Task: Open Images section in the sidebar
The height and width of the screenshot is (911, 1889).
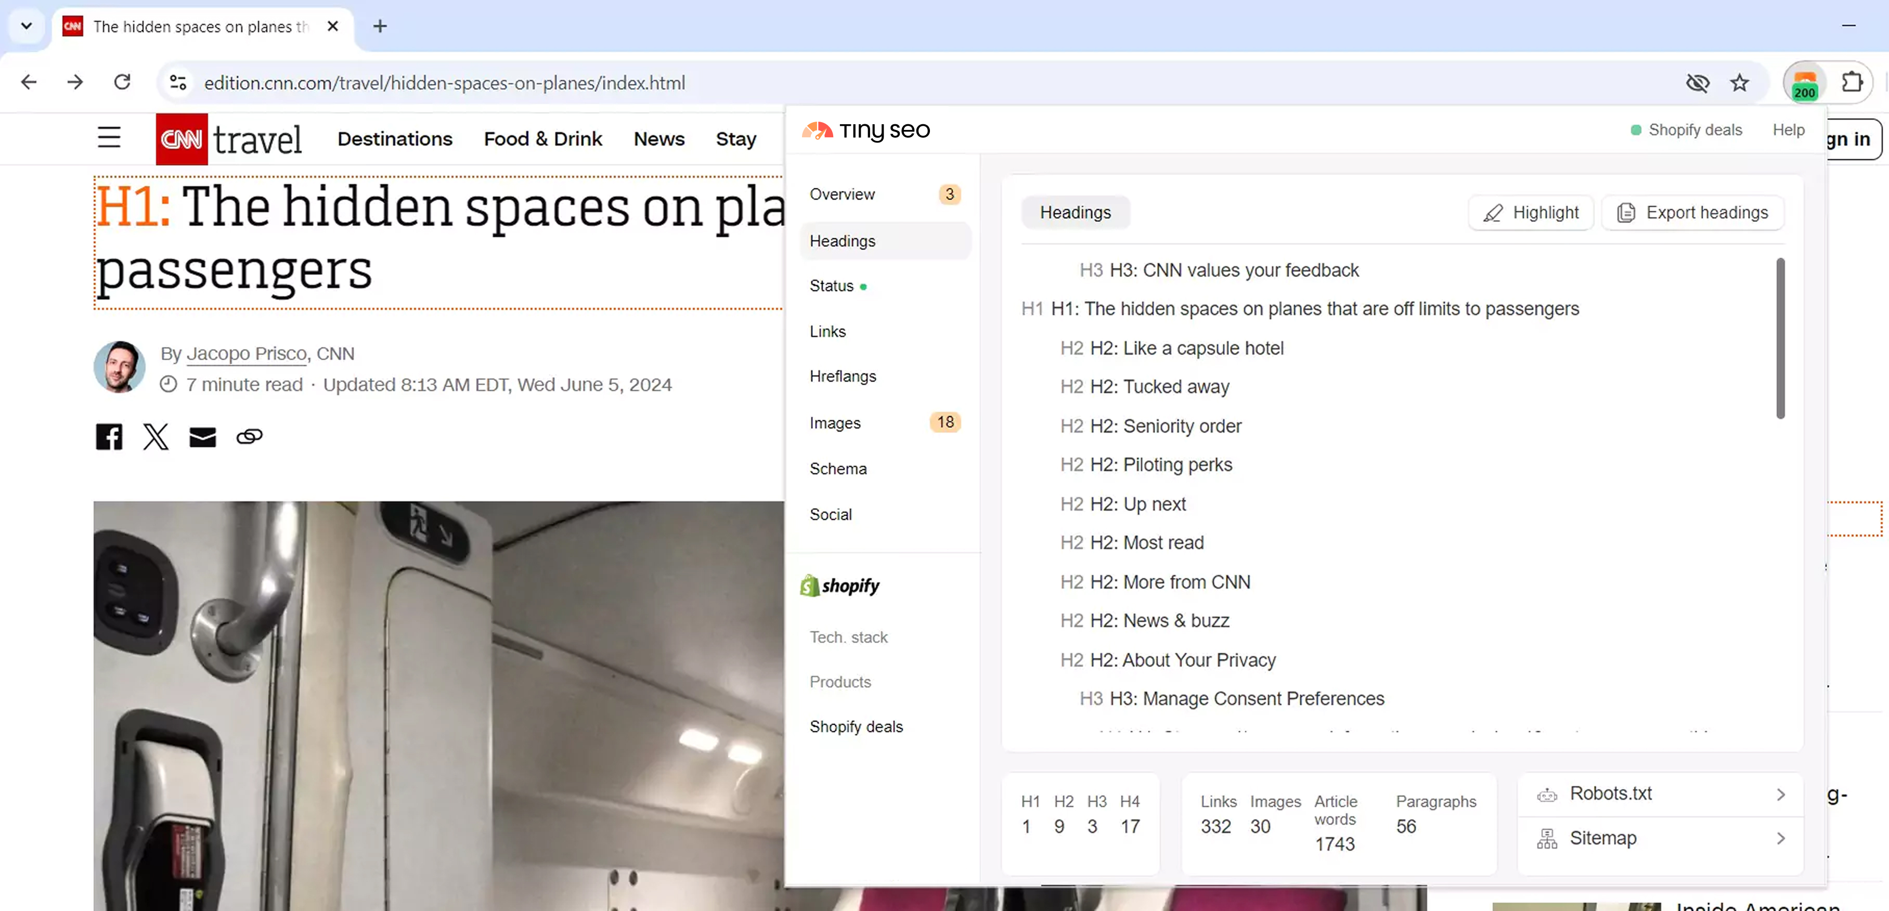Action: 884,423
